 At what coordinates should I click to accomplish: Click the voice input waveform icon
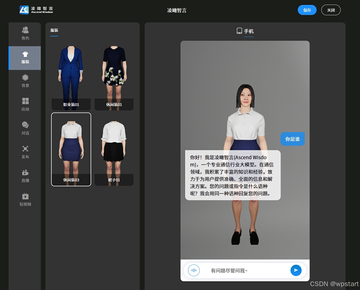pos(194,270)
